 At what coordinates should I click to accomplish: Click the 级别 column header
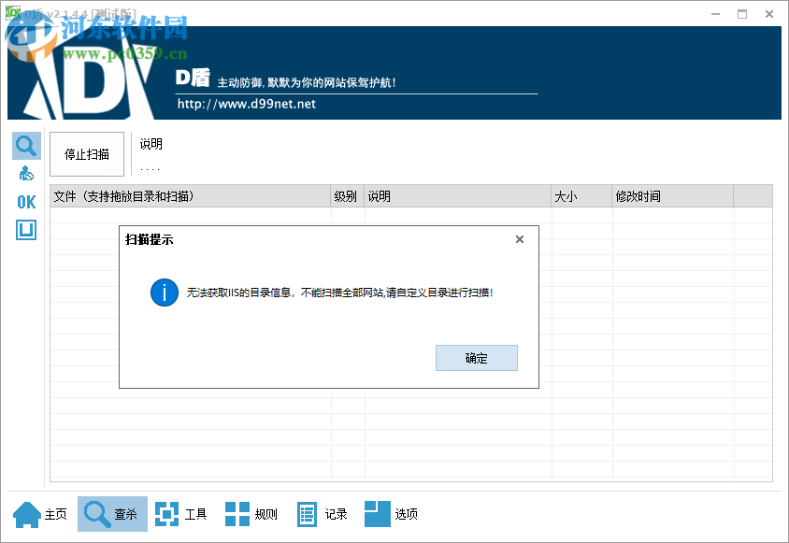tap(347, 196)
